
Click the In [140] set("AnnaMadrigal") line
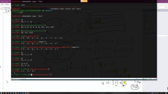click(x=25, y=36)
